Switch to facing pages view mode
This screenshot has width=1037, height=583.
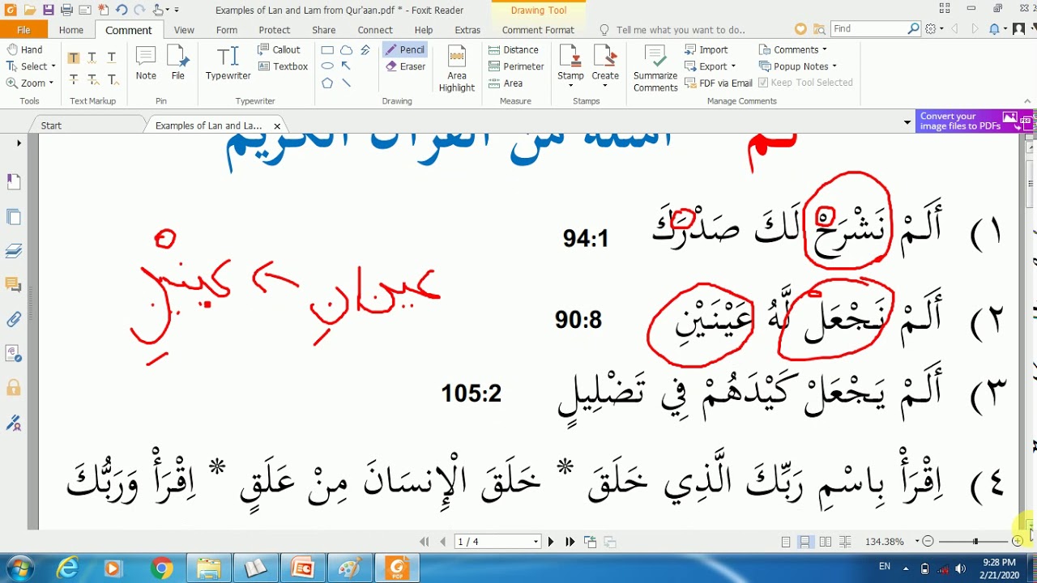point(826,542)
